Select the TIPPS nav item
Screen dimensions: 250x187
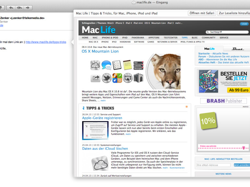pyautogui.click(x=184, y=38)
